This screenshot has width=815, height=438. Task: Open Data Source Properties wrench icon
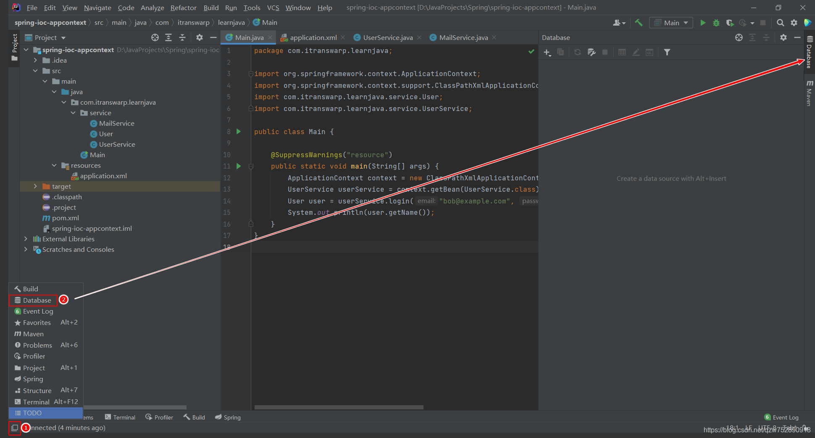click(592, 52)
